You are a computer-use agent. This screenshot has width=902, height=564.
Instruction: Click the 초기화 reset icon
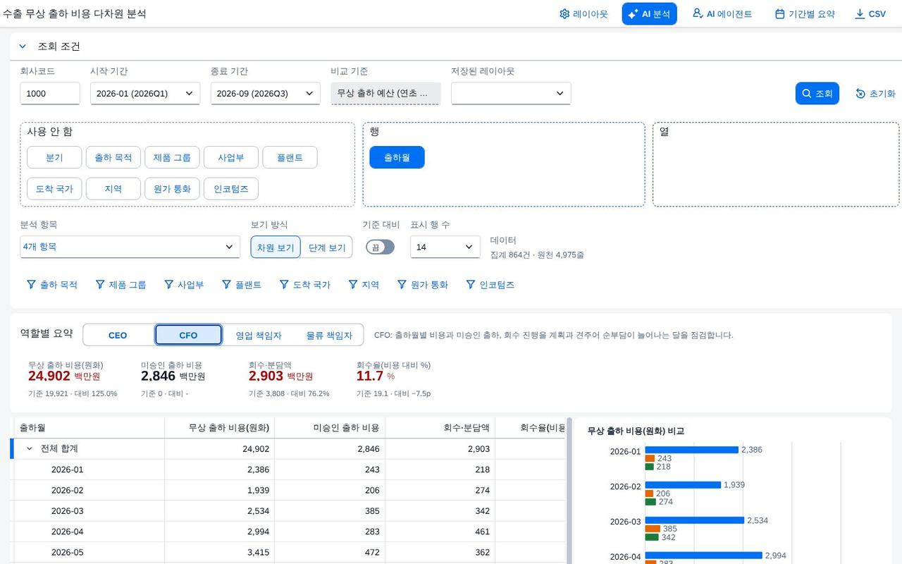coord(860,93)
